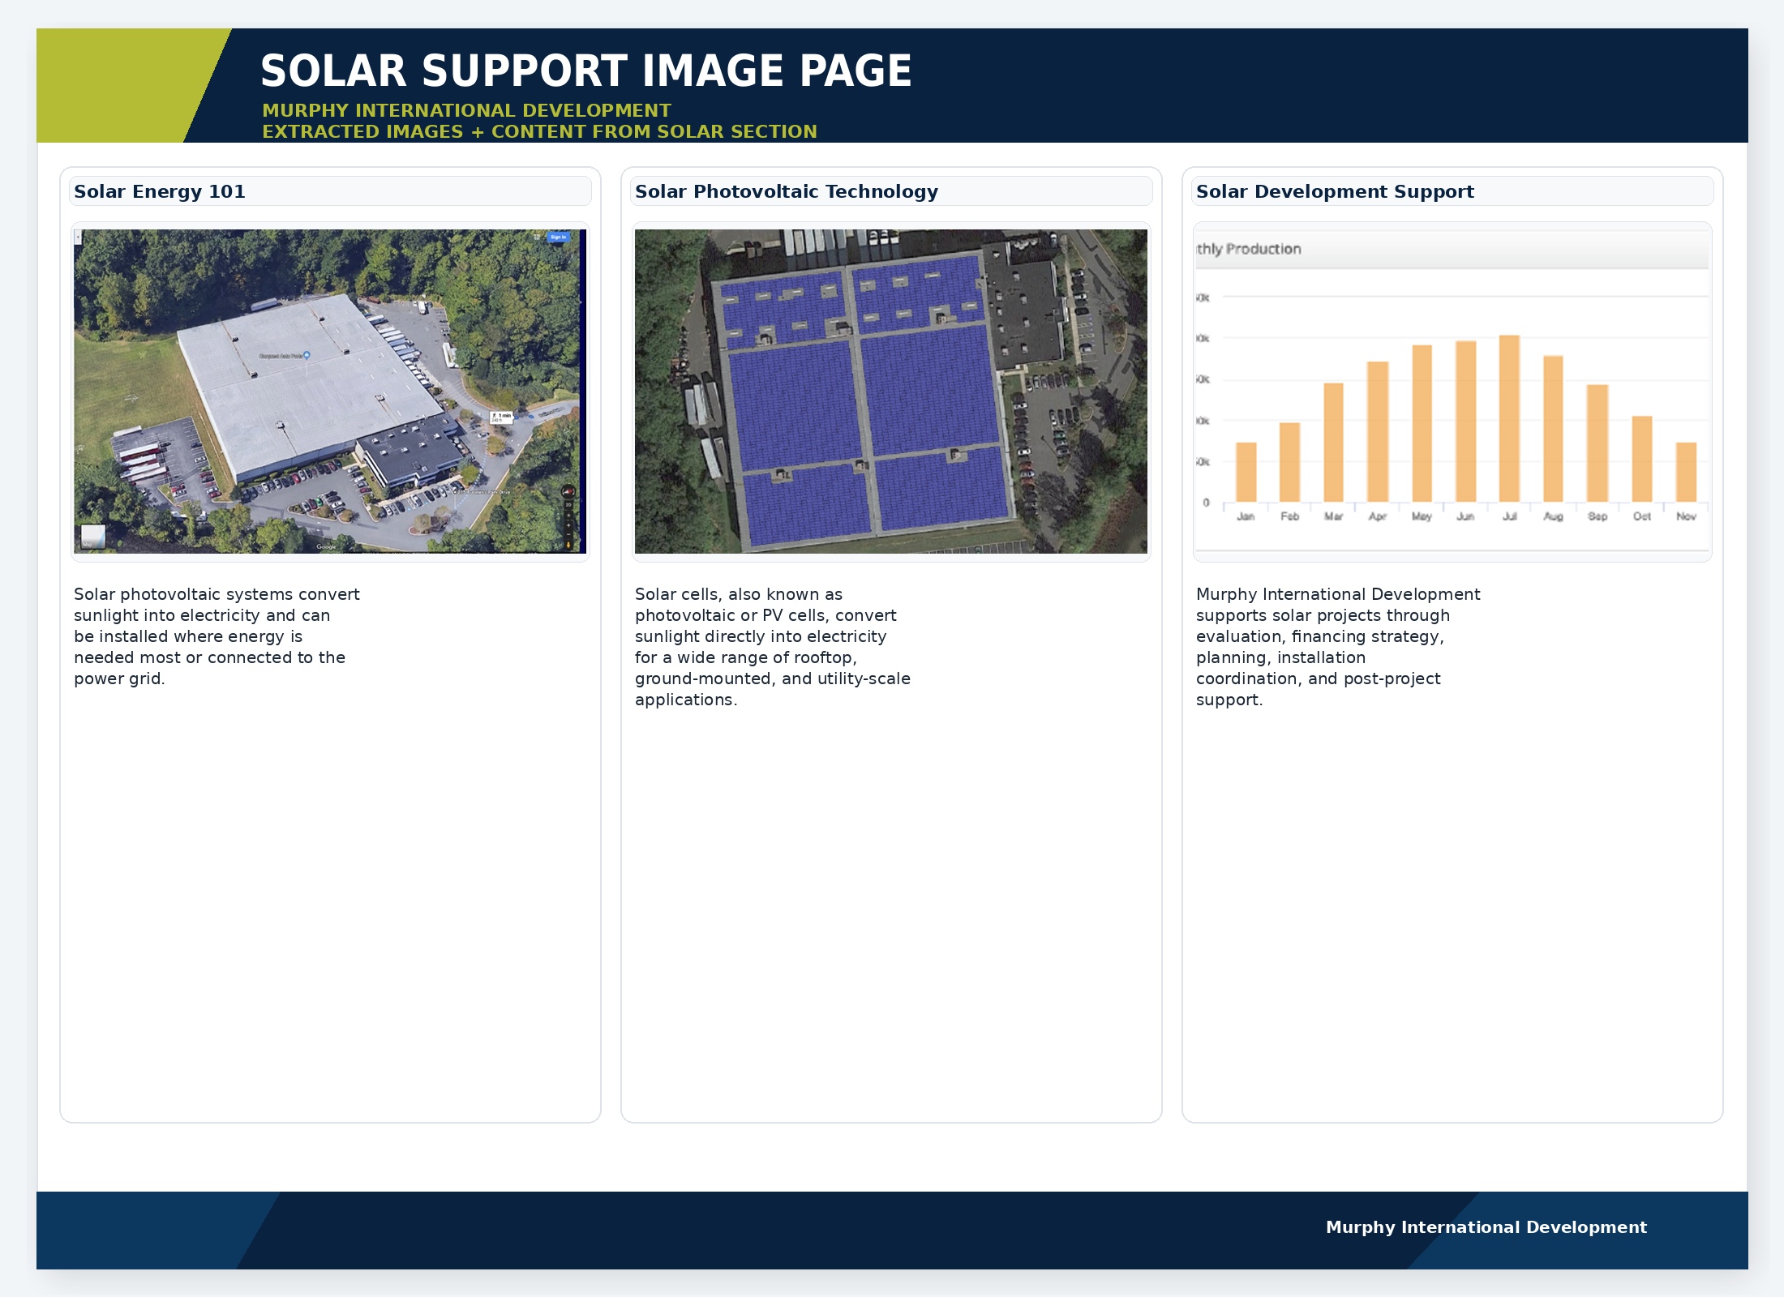Click the Oct bar in the production chart
Viewport: 1784px width, 1297px height.
pyautogui.click(x=1642, y=459)
